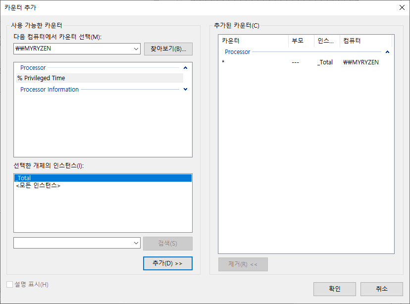This screenshot has width=410, height=304.
Task: Select the Processor heading in added counters list
Action: coord(237,52)
